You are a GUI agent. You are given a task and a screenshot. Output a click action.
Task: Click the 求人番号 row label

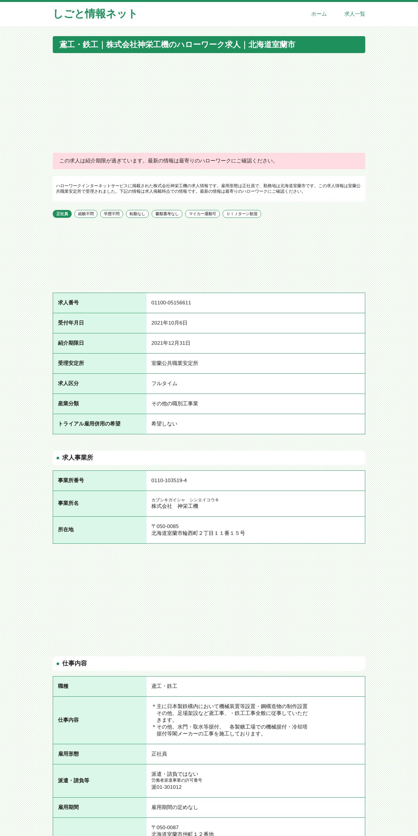pyautogui.click(x=68, y=303)
